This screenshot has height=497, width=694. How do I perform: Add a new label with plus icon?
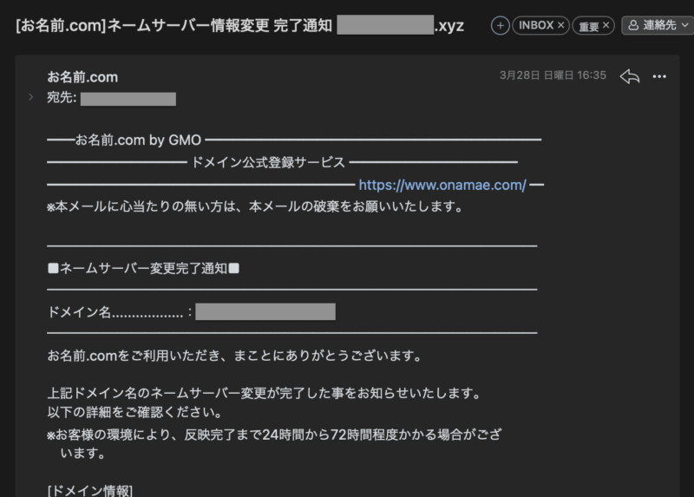coord(501,26)
